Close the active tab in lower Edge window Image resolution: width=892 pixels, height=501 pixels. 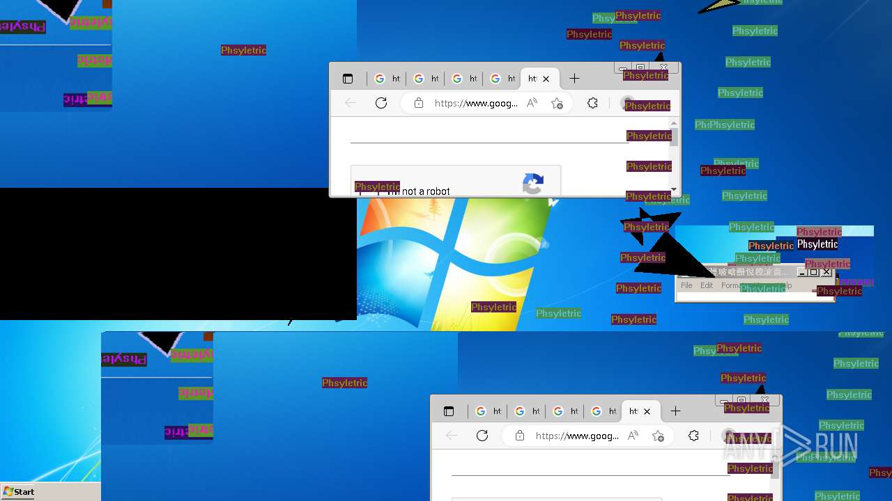(647, 411)
